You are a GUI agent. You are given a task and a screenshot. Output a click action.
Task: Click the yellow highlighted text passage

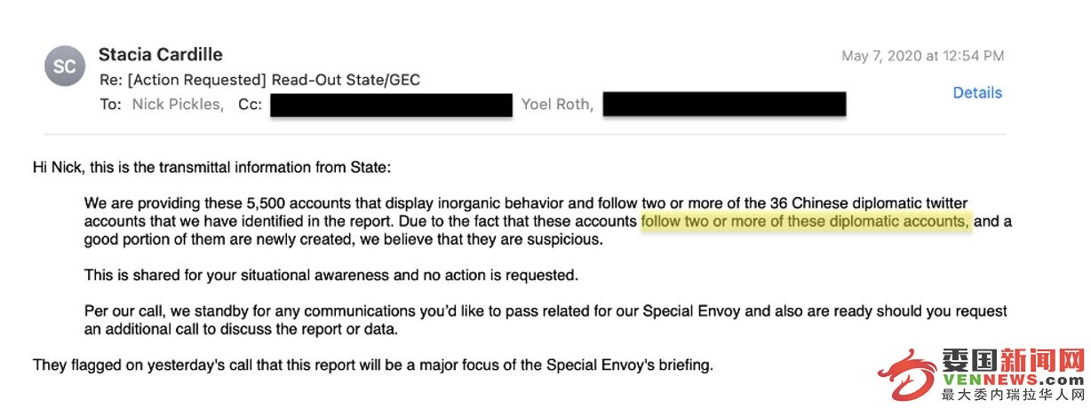click(806, 221)
